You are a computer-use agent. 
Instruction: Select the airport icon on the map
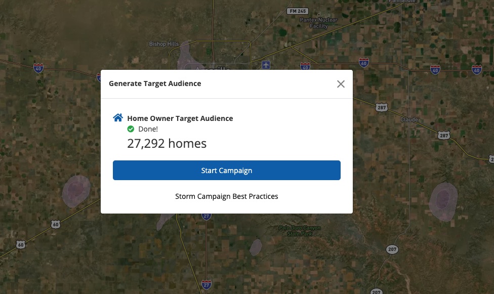(x=266, y=65)
